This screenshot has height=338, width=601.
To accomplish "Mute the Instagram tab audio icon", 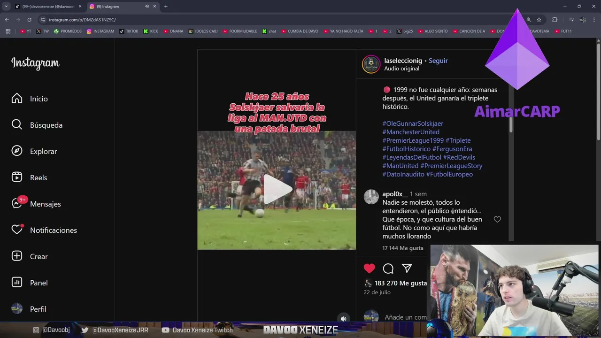I will pos(147,7).
